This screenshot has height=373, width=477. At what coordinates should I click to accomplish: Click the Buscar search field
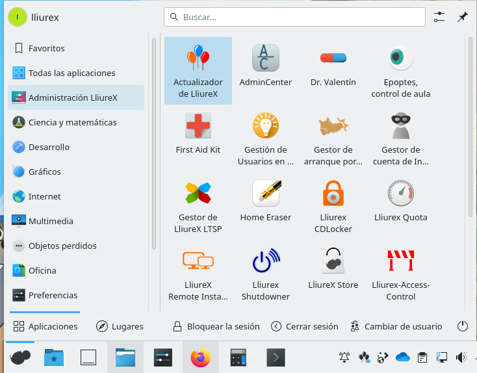tap(294, 18)
